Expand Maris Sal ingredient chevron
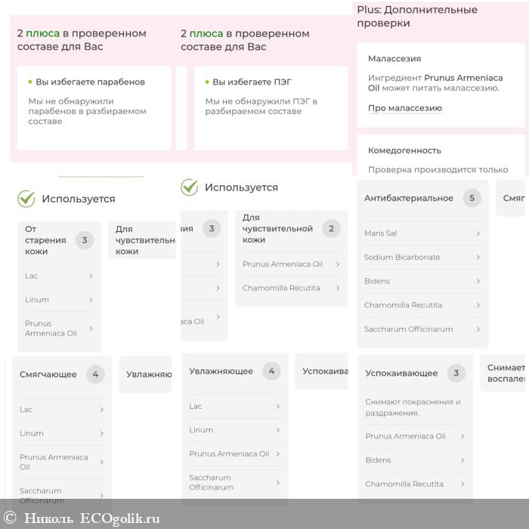The width and height of the screenshot is (529, 529). click(478, 234)
